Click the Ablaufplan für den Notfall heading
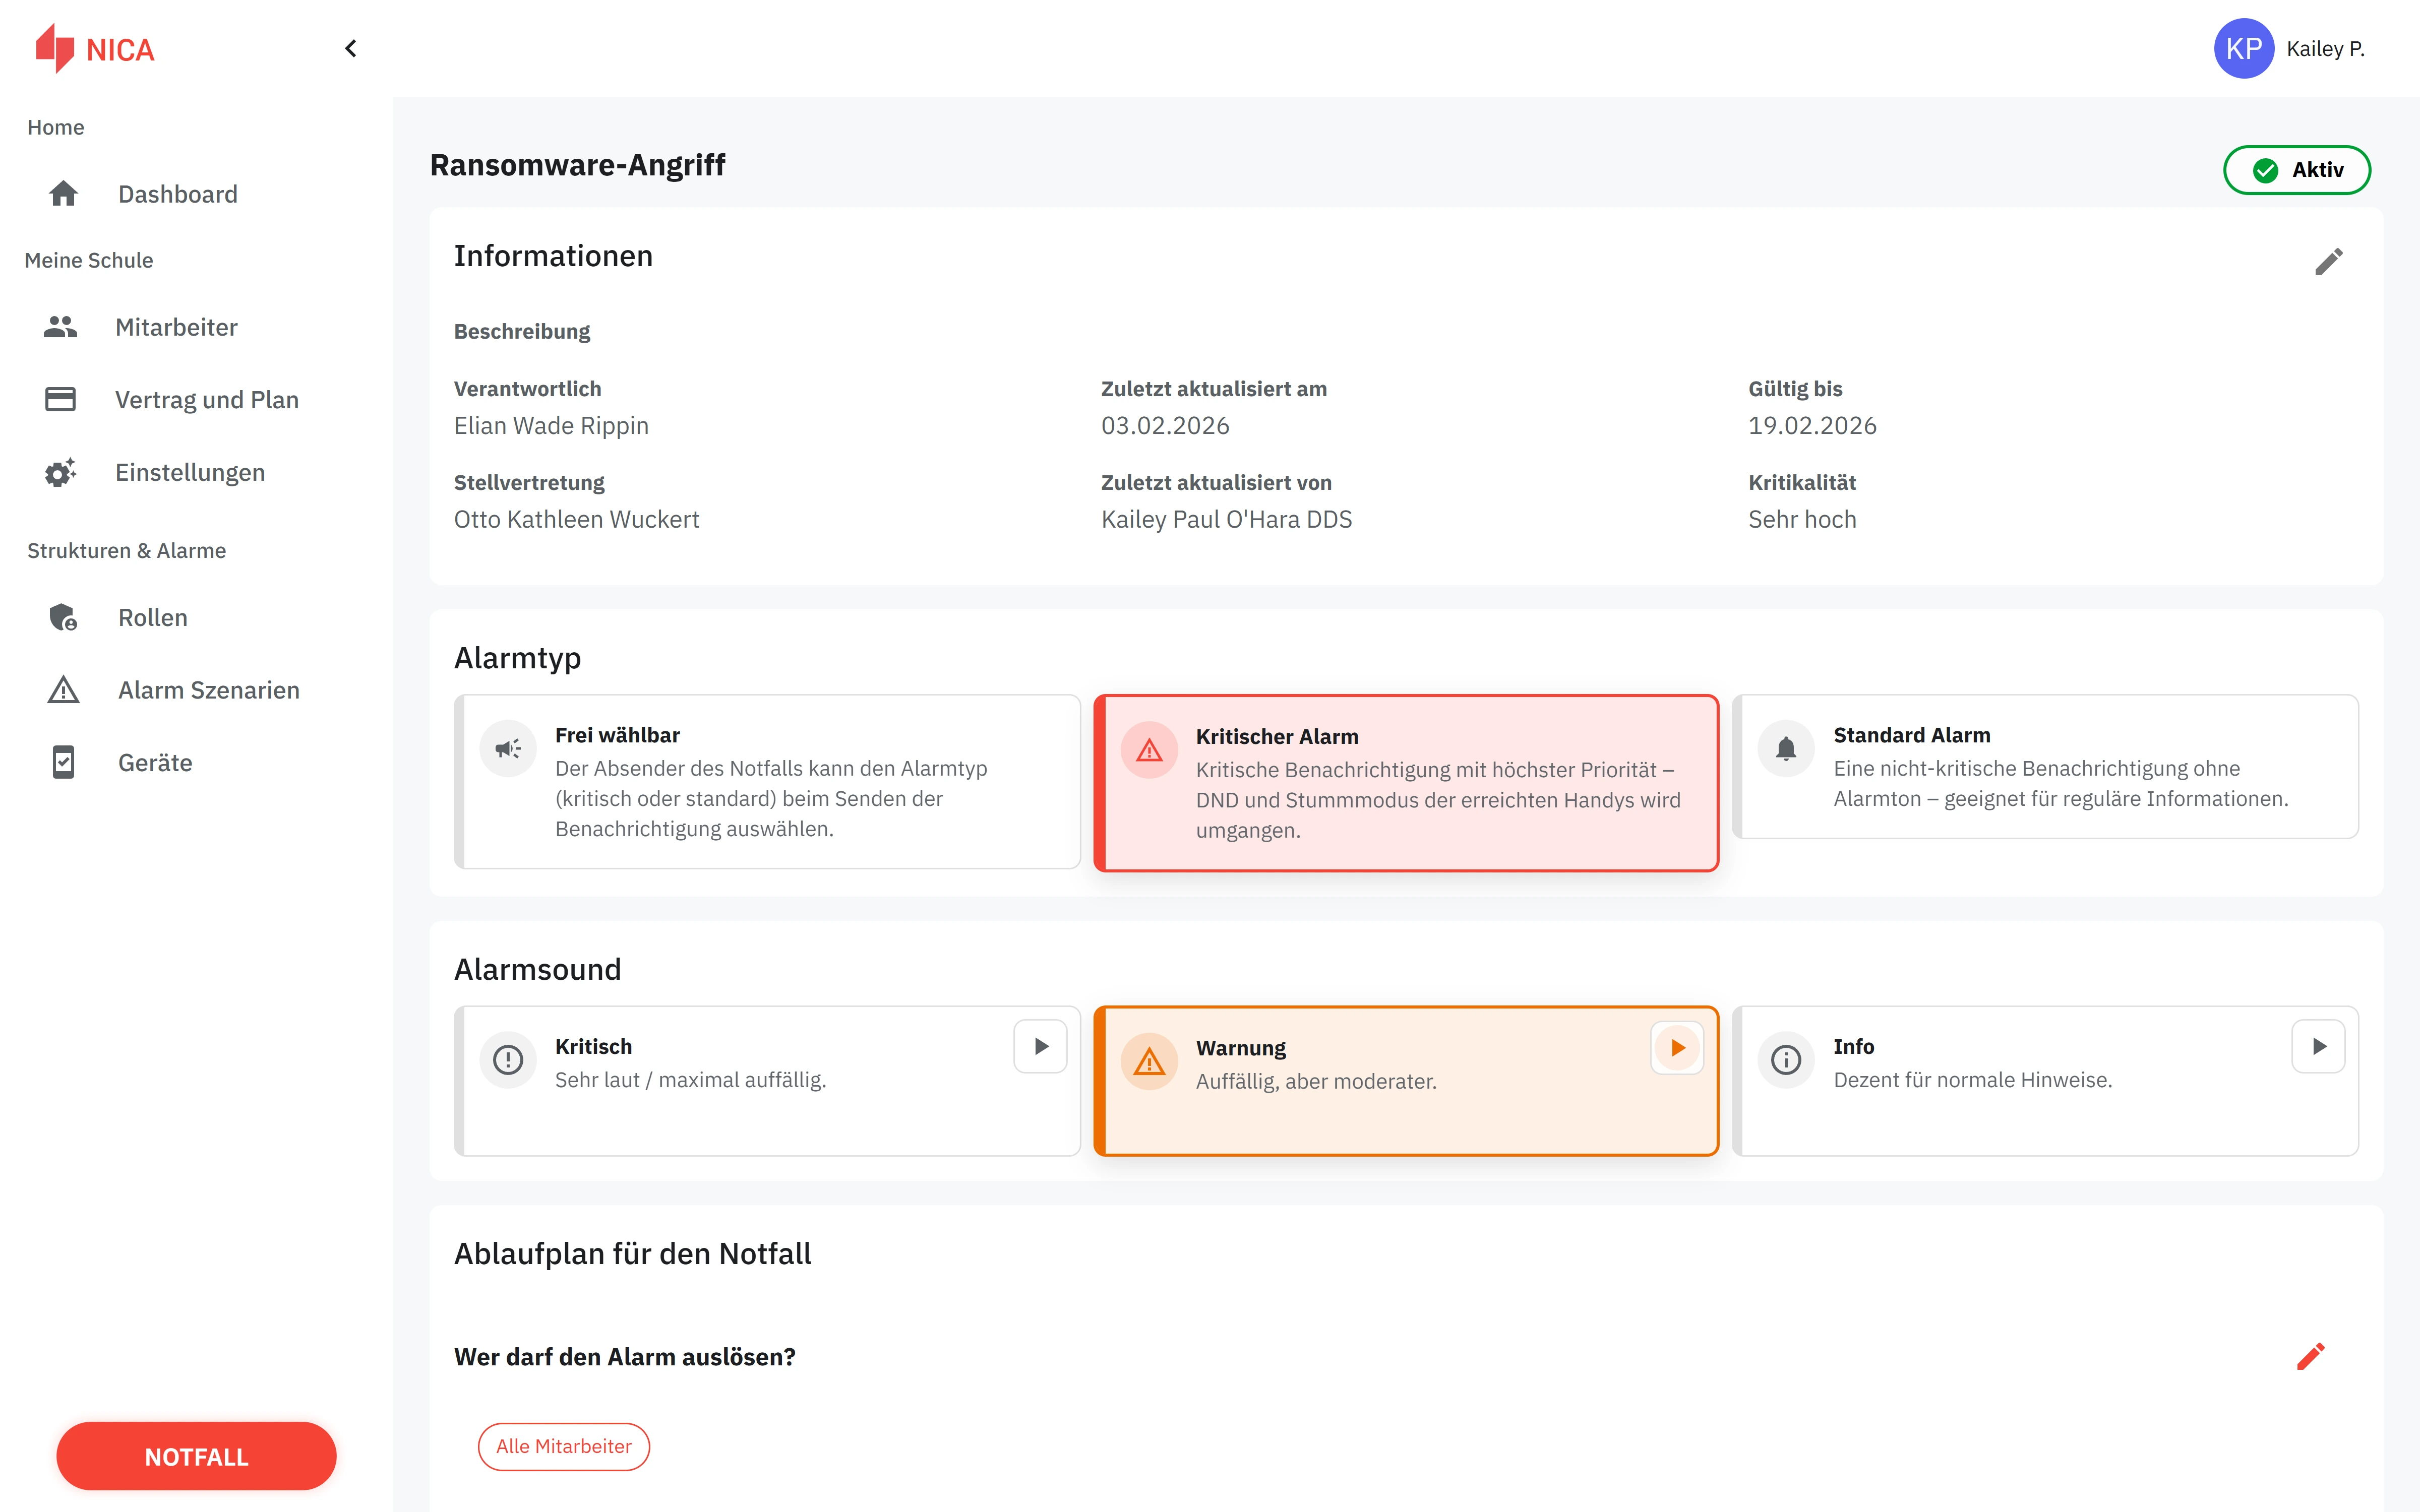Image resolution: width=2420 pixels, height=1512 pixels. 632,1254
